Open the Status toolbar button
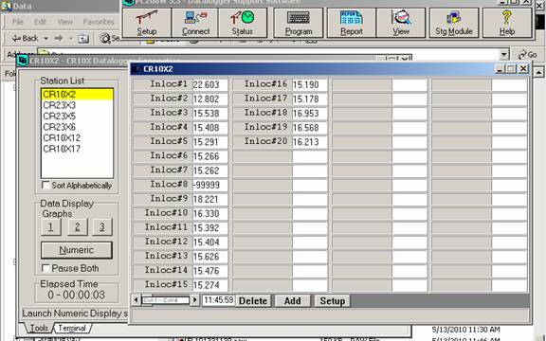 (x=243, y=23)
